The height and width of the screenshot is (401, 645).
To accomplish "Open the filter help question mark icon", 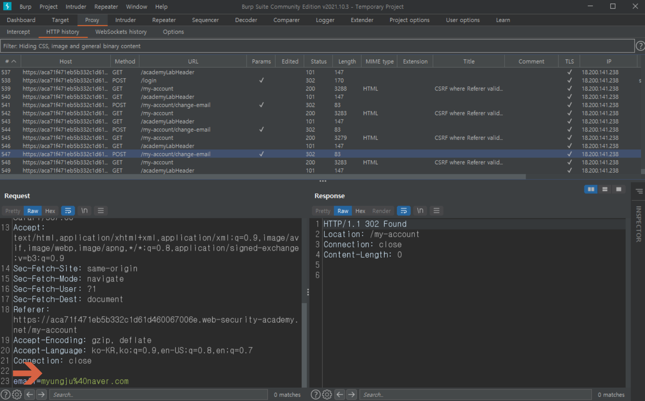I will click(640, 46).
